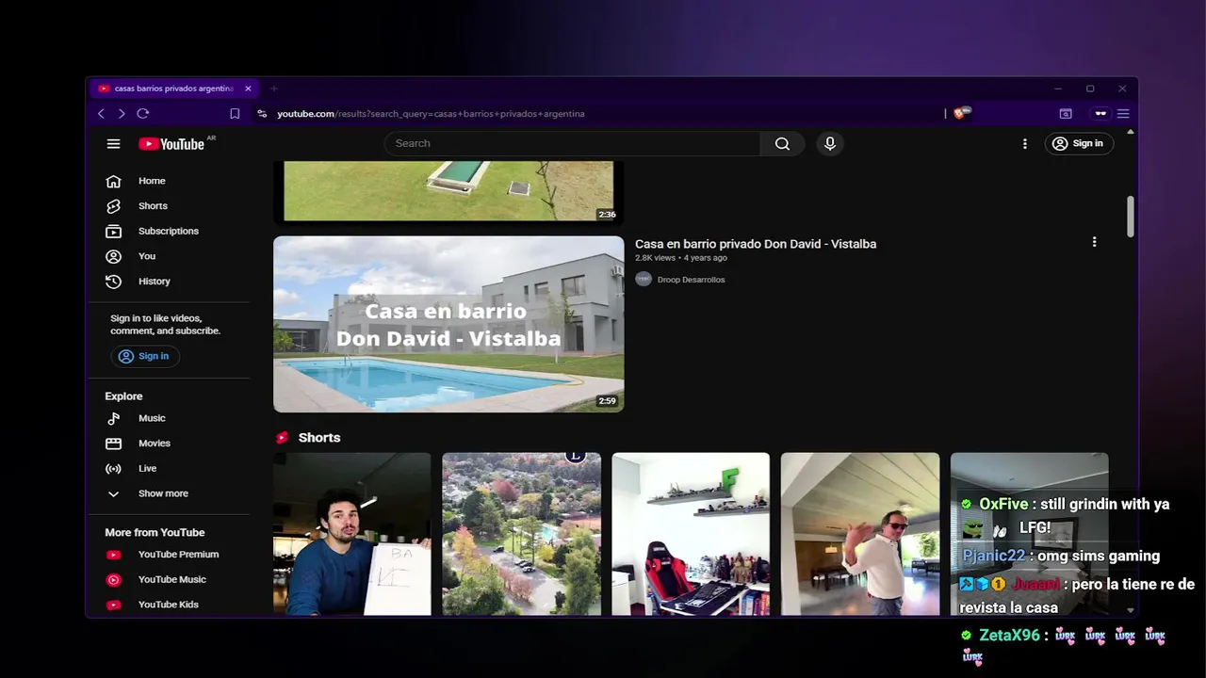The width and height of the screenshot is (1206, 678).
Task: Open a new tab with plus button
Action: [274, 89]
